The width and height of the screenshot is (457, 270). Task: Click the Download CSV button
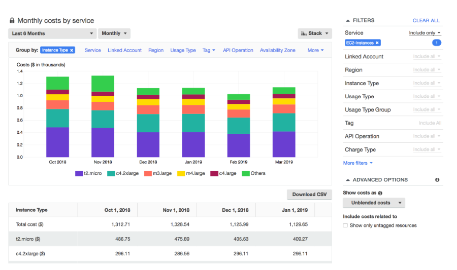click(x=309, y=195)
